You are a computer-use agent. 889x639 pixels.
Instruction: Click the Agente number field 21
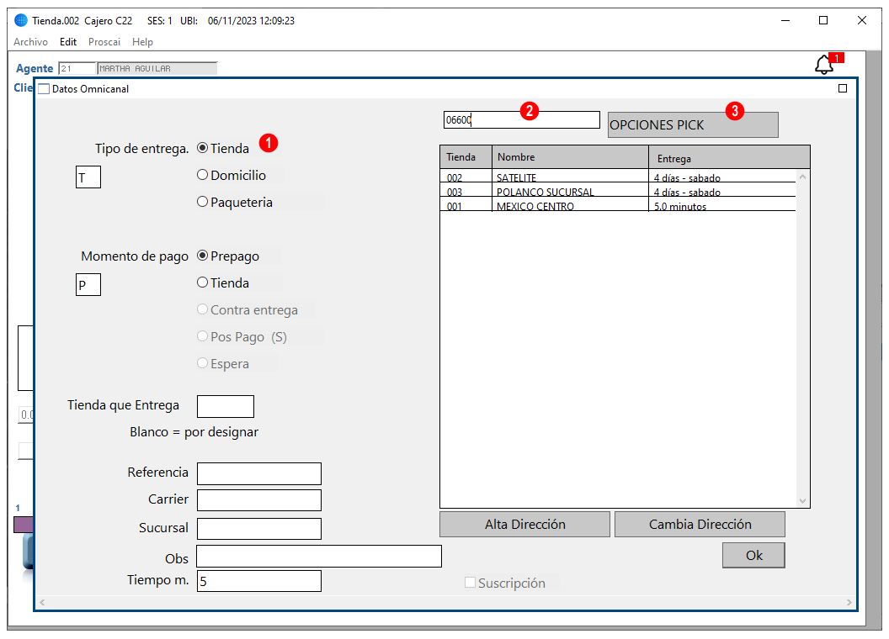click(77, 69)
